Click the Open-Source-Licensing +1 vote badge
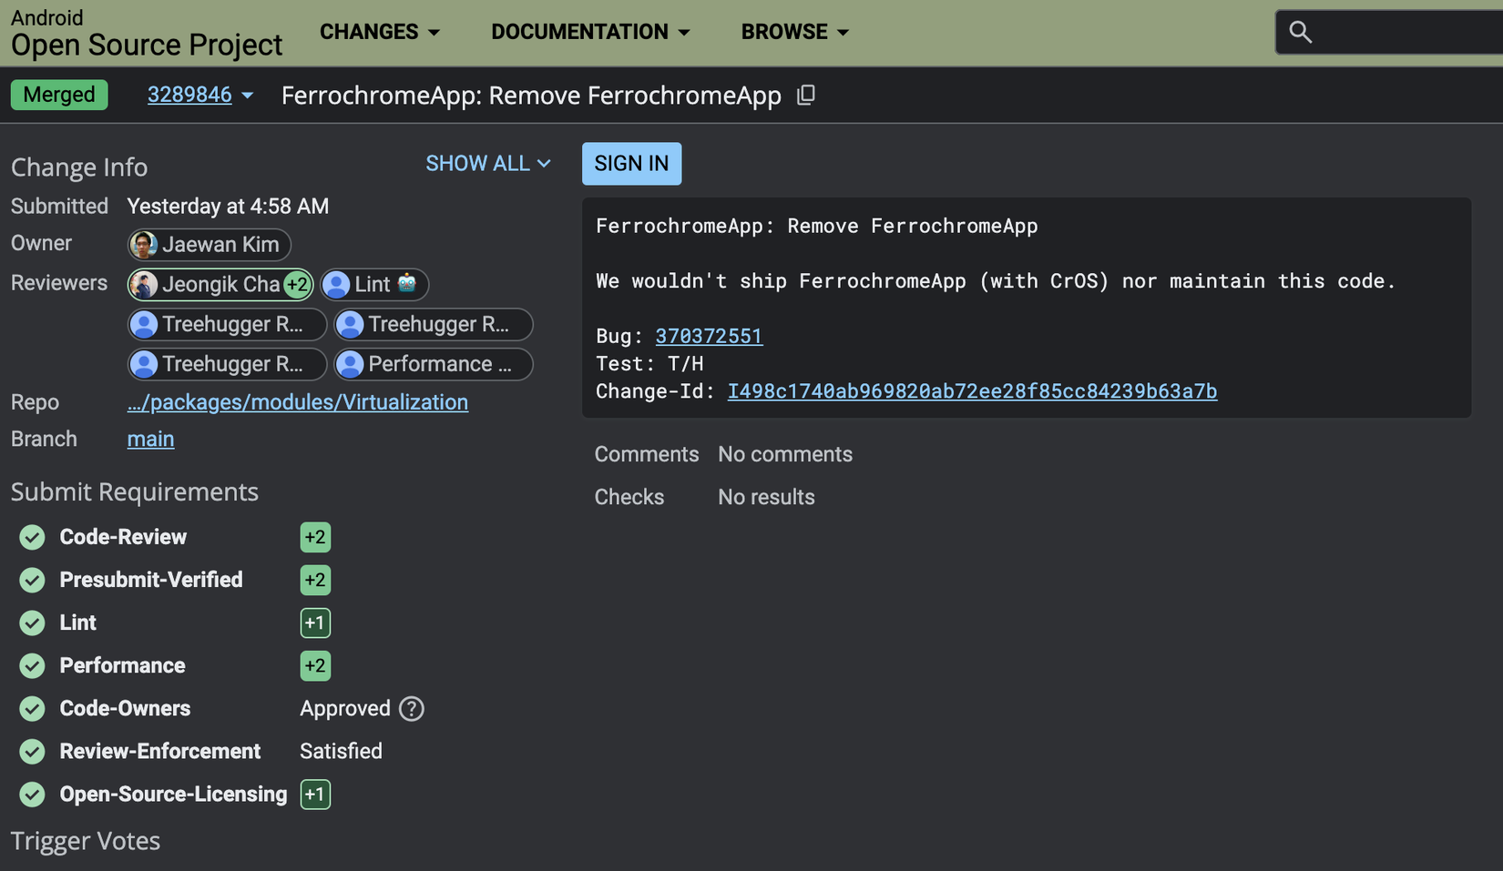 [315, 795]
